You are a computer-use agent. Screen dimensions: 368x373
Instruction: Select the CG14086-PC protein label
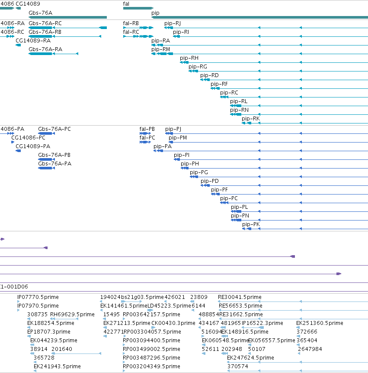28,137
